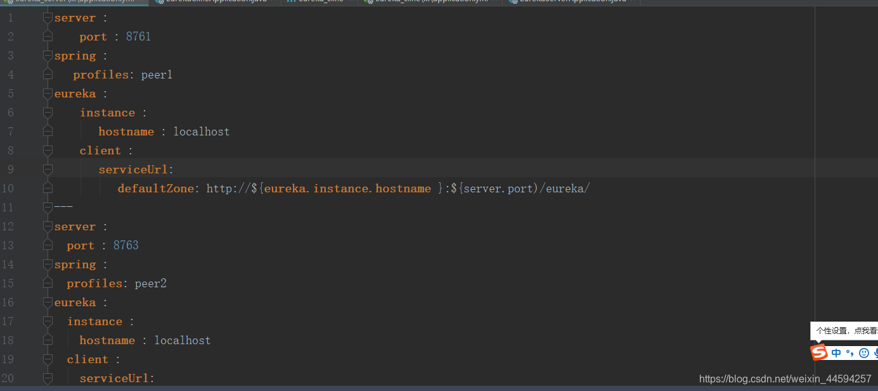Screen dimensions: 878x391
Task: Collapse the serviceUrl block on line 20
Action: (x=48, y=378)
